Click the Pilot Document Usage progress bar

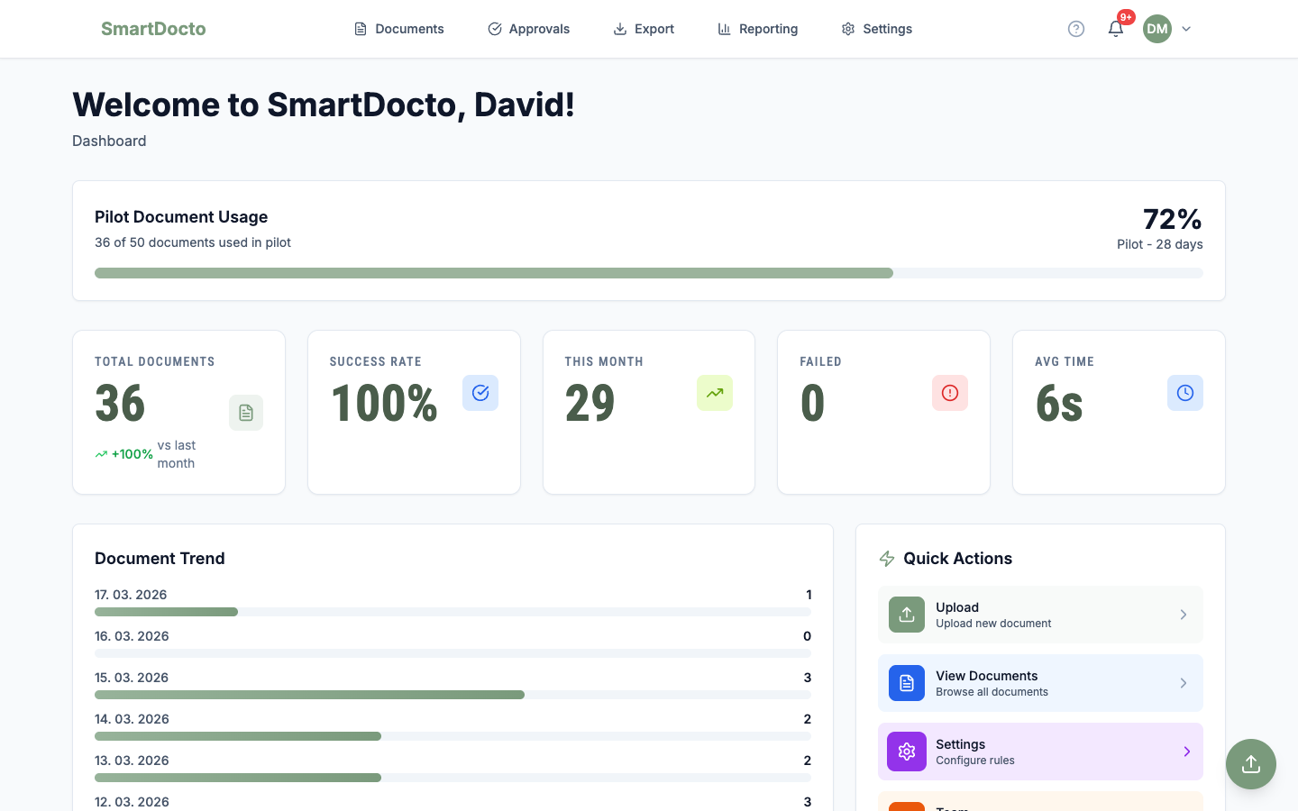point(649,272)
